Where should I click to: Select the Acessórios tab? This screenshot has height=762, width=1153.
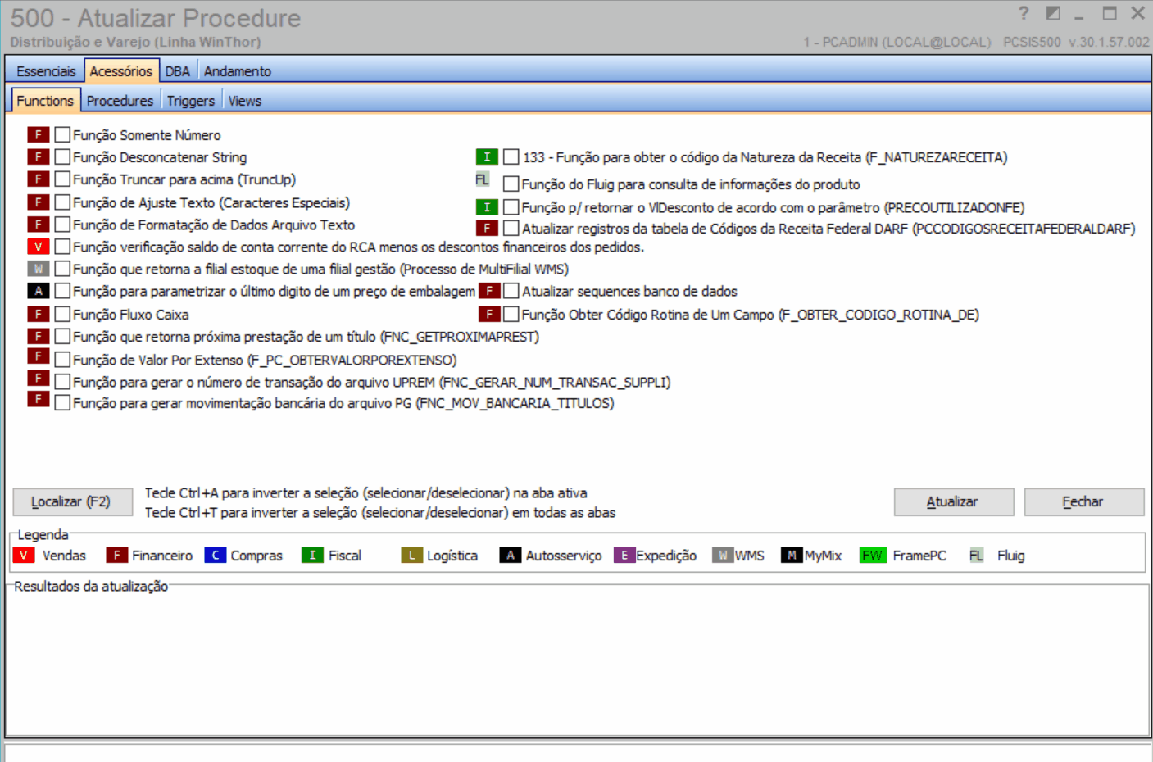click(121, 71)
